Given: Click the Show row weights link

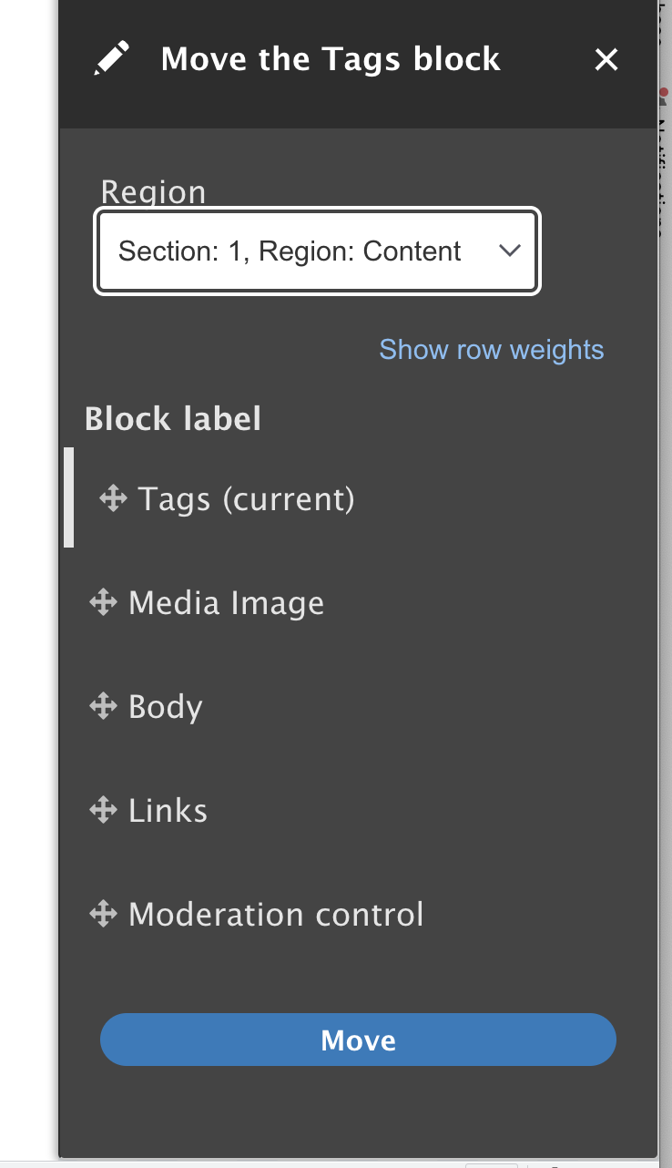Looking at the screenshot, I should 491,349.
